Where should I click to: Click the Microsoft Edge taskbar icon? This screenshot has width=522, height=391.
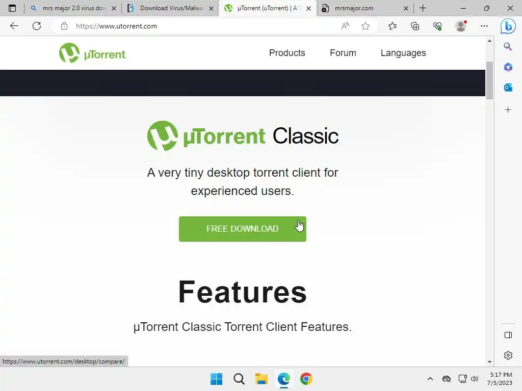pyautogui.click(x=283, y=379)
